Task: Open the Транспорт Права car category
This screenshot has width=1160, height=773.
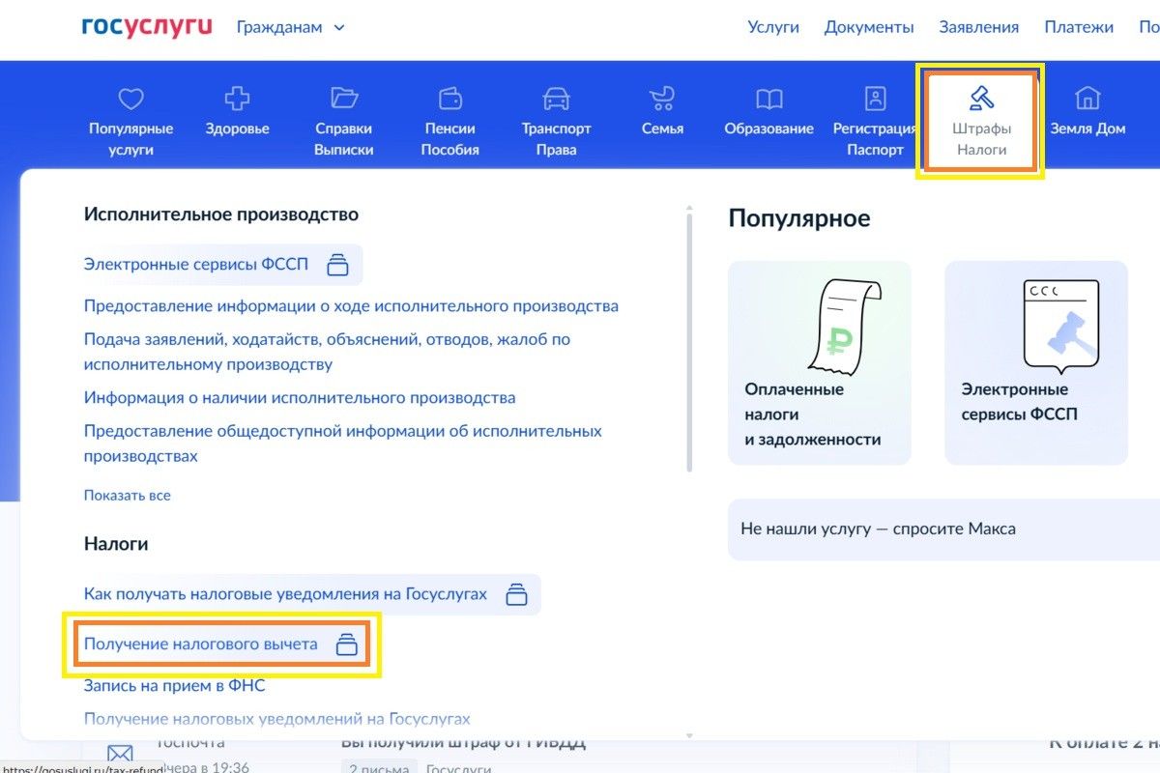Action: click(556, 122)
